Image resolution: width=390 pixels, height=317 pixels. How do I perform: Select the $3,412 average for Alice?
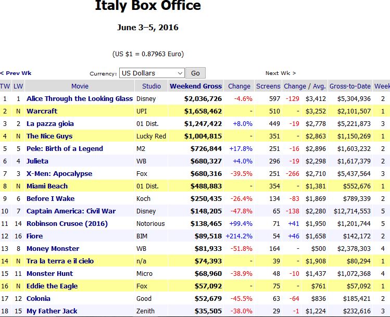click(x=316, y=99)
